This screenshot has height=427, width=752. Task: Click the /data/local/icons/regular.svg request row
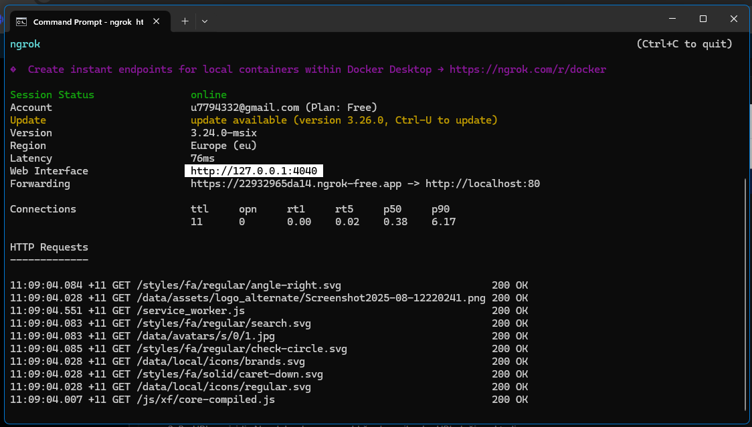click(268, 387)
